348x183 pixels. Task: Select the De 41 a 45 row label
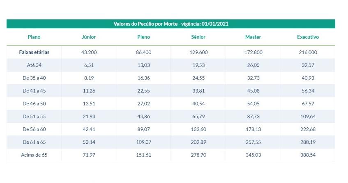[34, 91]
